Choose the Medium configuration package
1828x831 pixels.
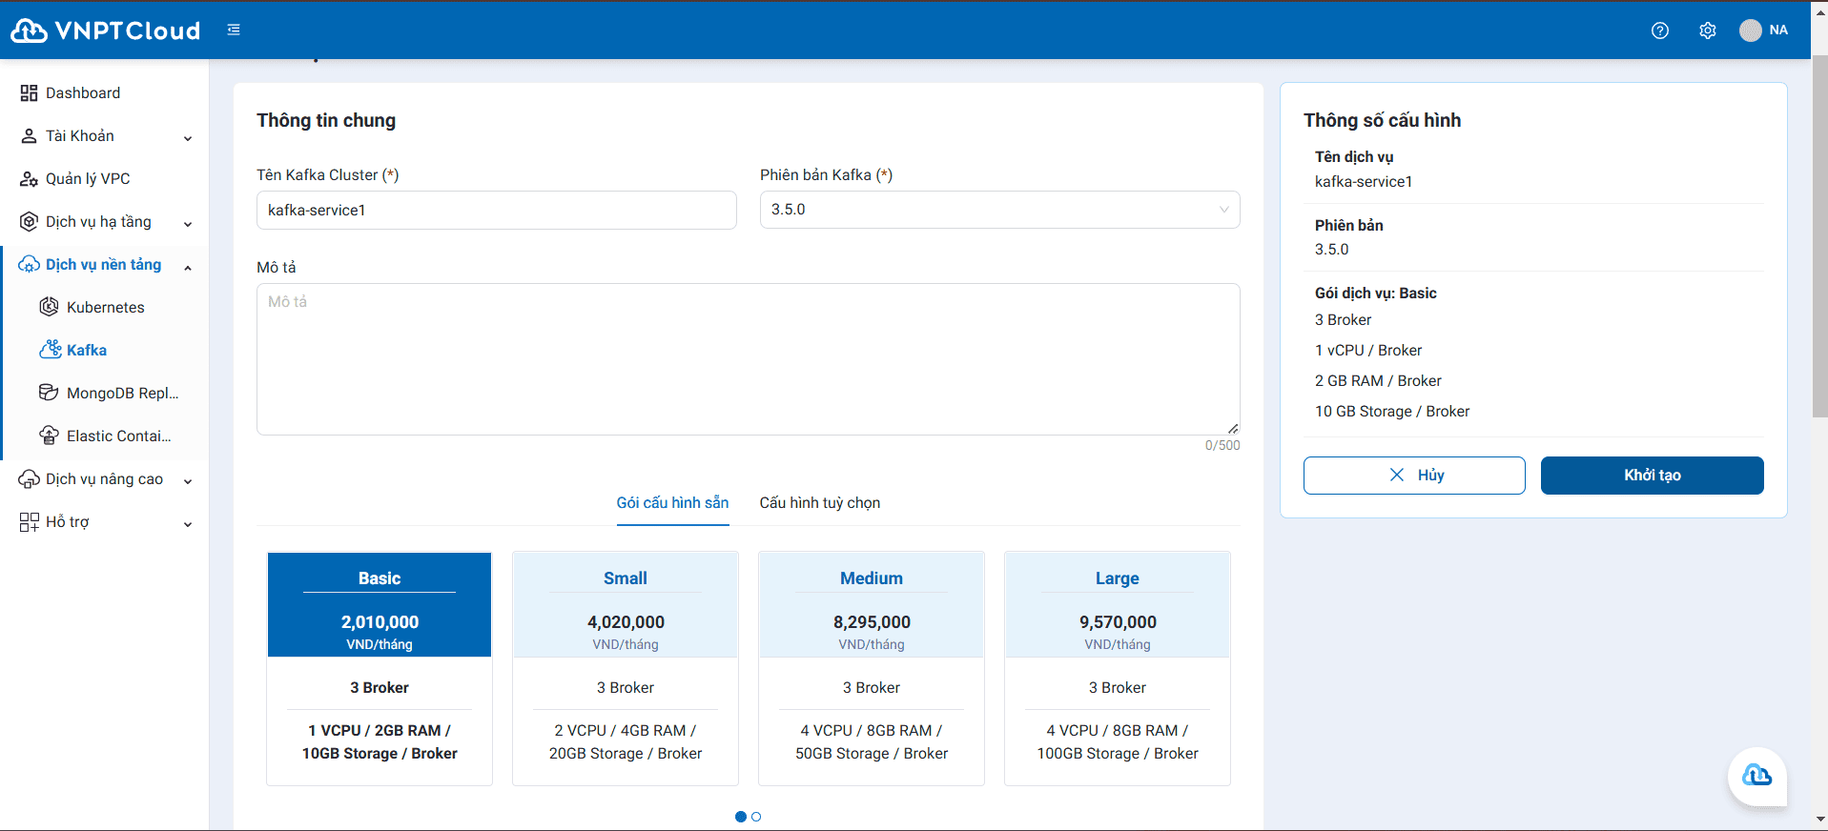pos(871,667)
